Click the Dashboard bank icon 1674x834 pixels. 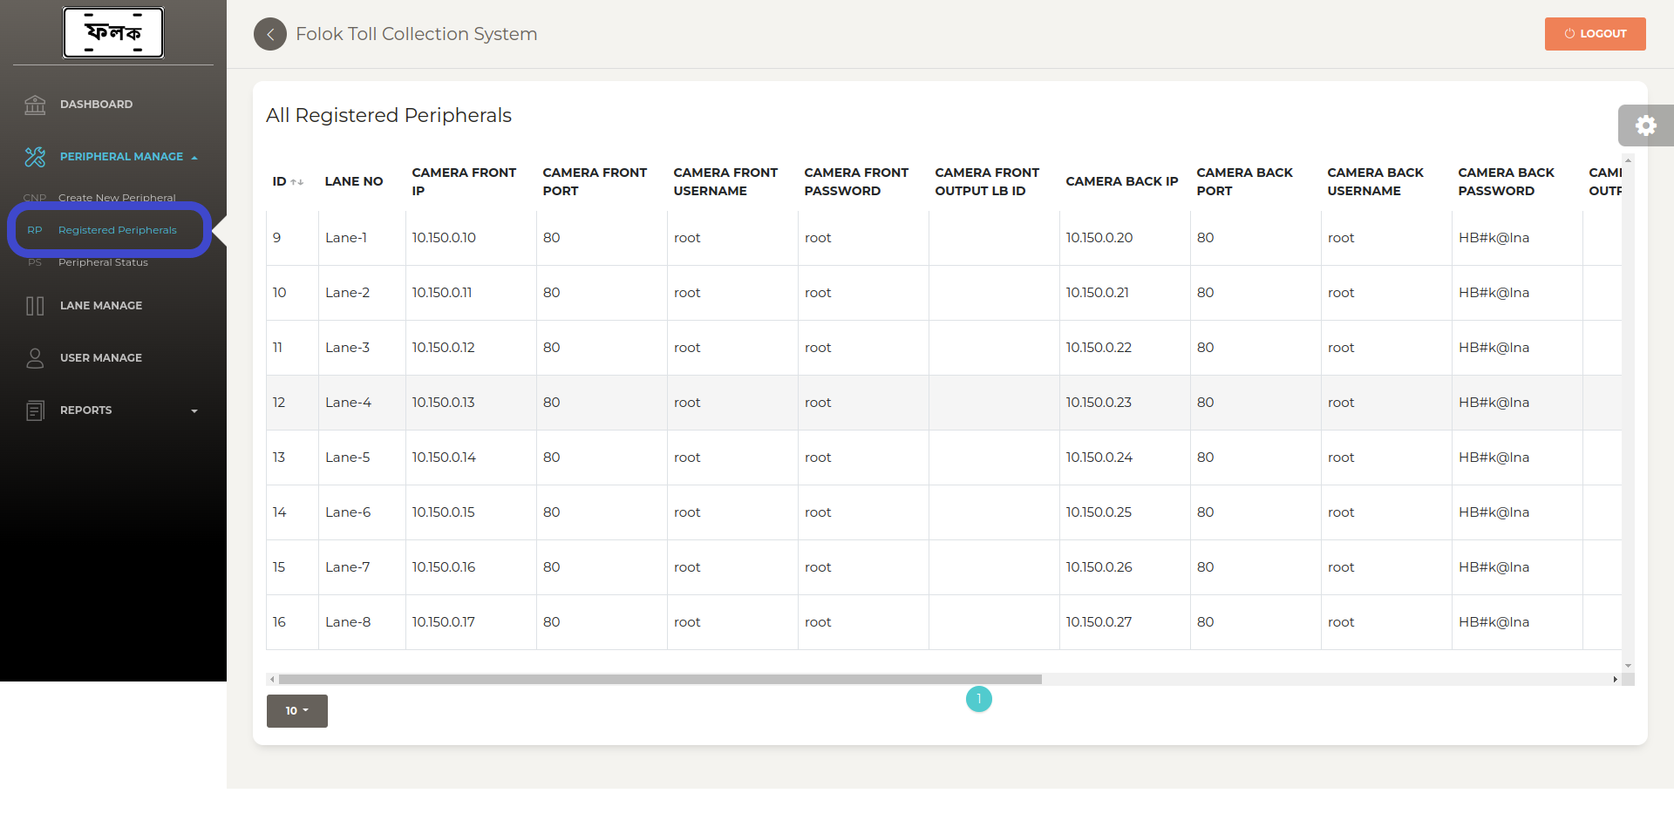[35, 105]
